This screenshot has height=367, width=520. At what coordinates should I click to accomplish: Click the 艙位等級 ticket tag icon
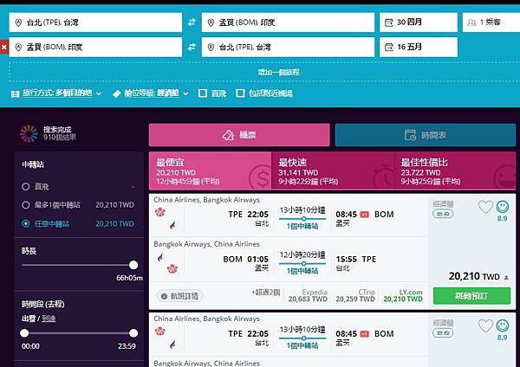point(117,94)
